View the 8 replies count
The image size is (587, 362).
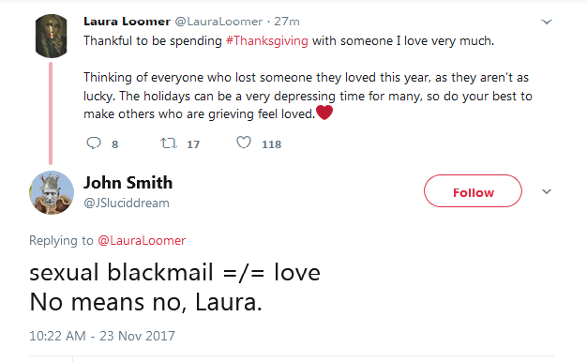click(115, 144)
